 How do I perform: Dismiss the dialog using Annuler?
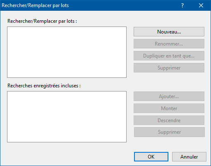[189, 157]
